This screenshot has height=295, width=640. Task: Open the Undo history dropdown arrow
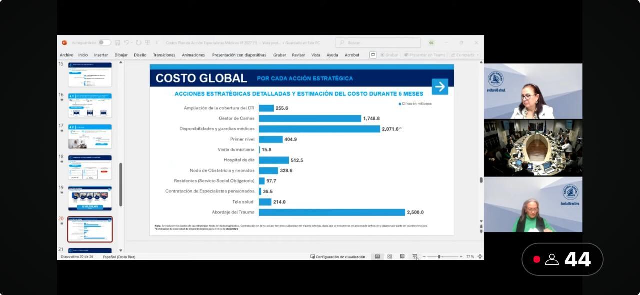pos(131,43)
